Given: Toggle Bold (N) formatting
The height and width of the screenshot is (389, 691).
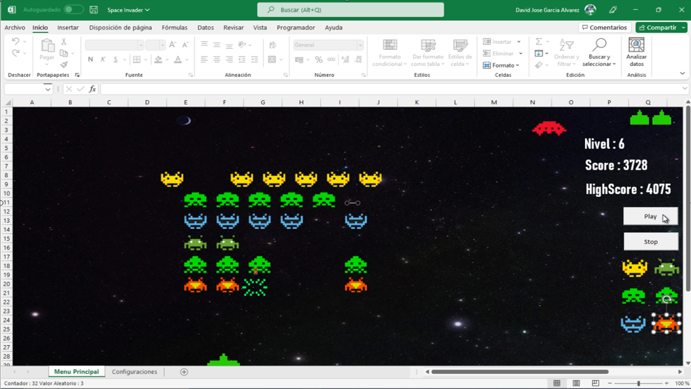Looking at the screenshot, I should [90, 60].
